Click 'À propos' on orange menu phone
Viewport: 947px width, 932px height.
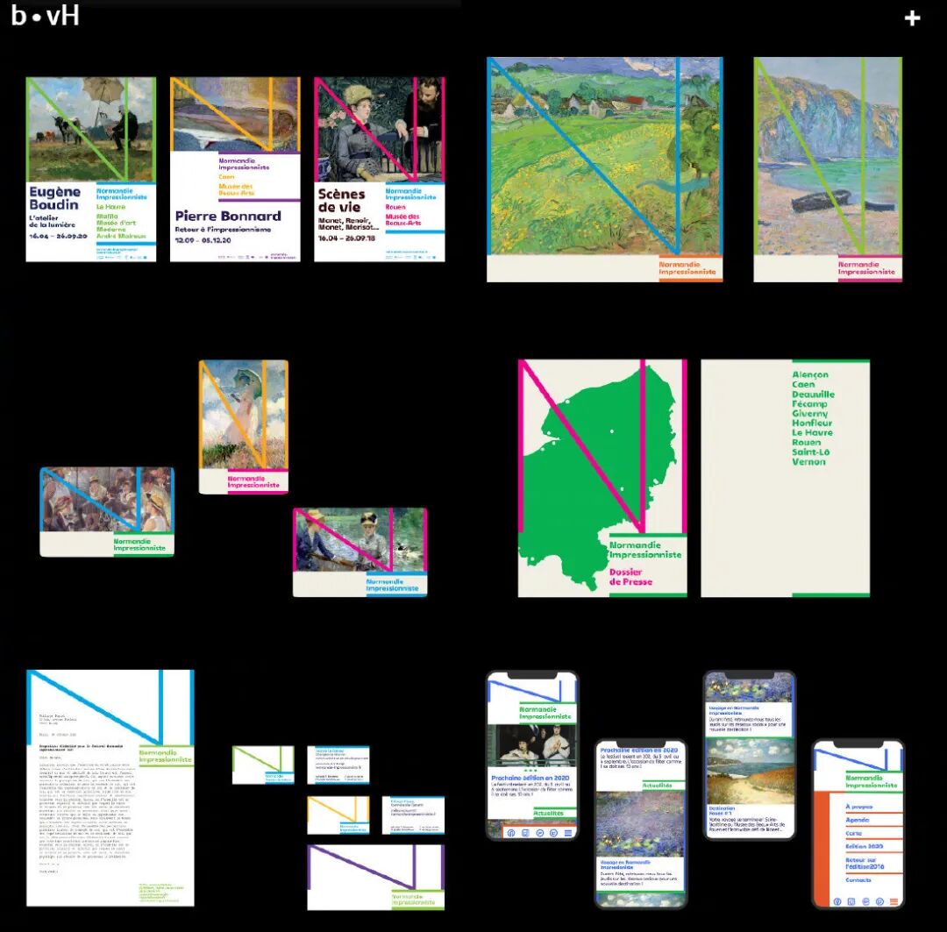coord(858,807)
